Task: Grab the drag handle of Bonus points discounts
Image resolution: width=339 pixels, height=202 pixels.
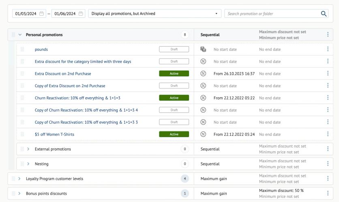Action: tap(13, 193)
